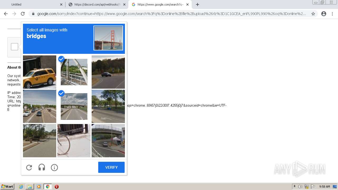Open Action Center flag icon
The height and width of the screenshot is (190, 338).
(x=313, y=187)
